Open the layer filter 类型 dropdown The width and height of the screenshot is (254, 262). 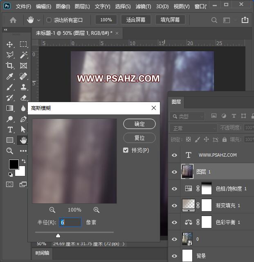pos(187,116)
